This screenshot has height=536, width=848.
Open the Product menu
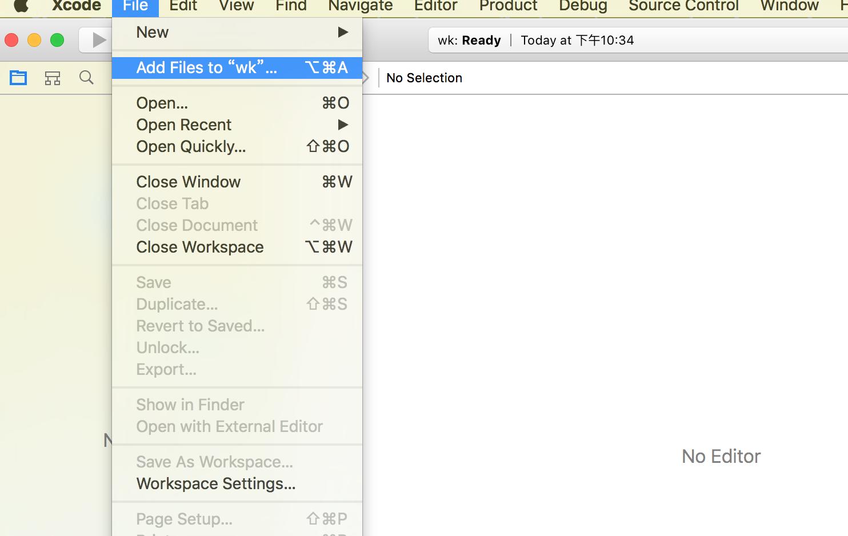508,6
